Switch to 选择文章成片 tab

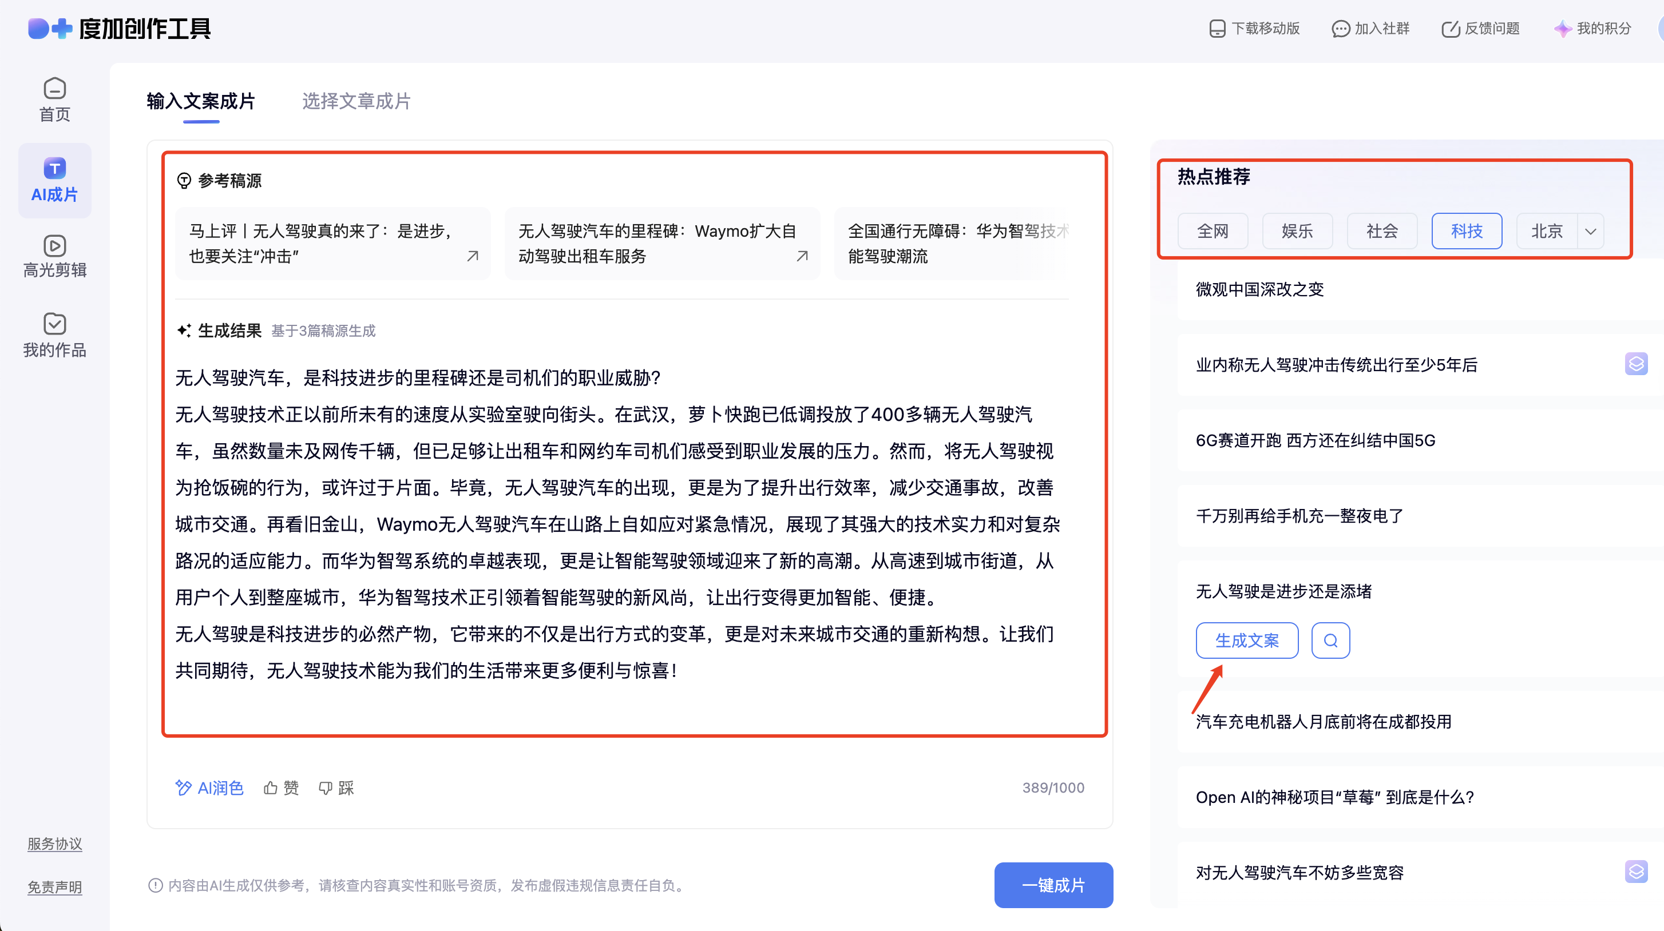point(356,101)
